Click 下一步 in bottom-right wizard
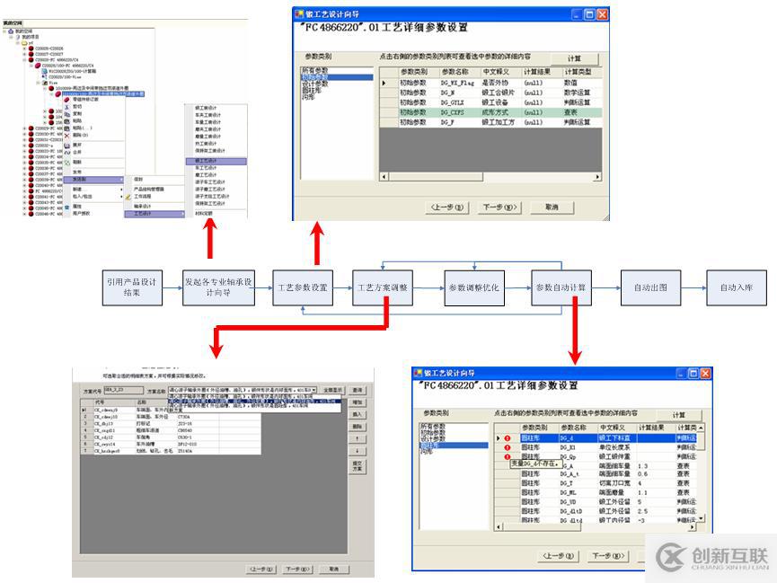This screenshot has width=777, height=583. tap(608, 556)
